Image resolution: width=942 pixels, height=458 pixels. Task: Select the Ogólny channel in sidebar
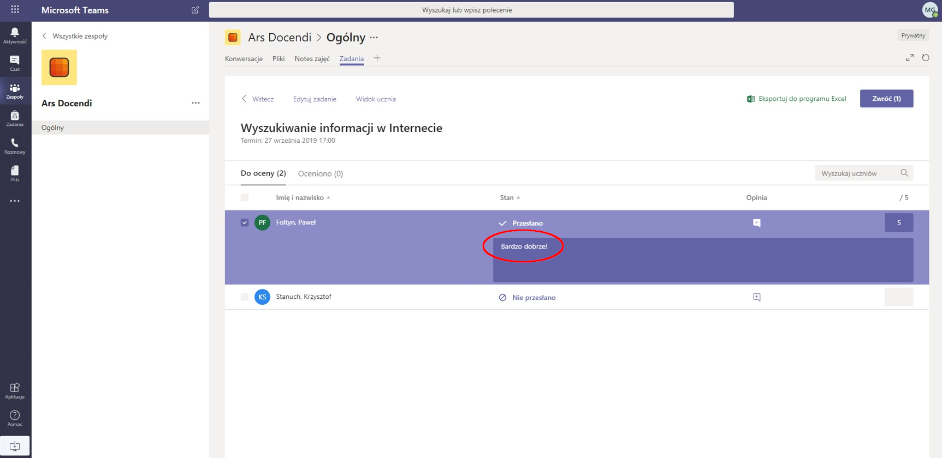coord(120,128)
